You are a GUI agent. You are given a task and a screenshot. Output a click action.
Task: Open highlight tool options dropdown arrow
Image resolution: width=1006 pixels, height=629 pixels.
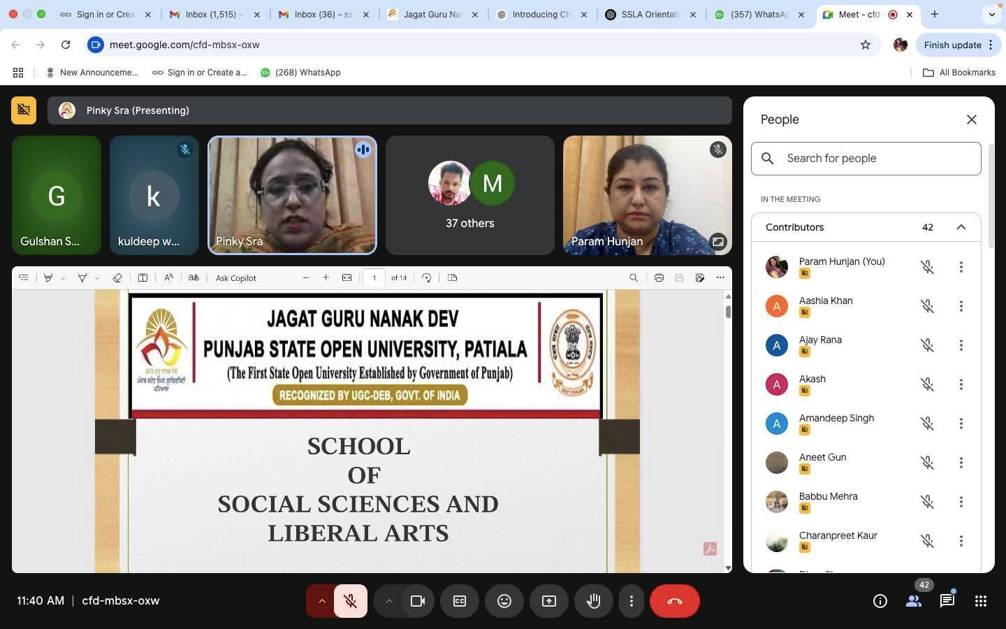pyautogui.click(x=63, y=277)
